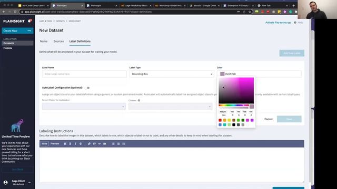Apply italic formatting in instructions editor

click(75, 144)
